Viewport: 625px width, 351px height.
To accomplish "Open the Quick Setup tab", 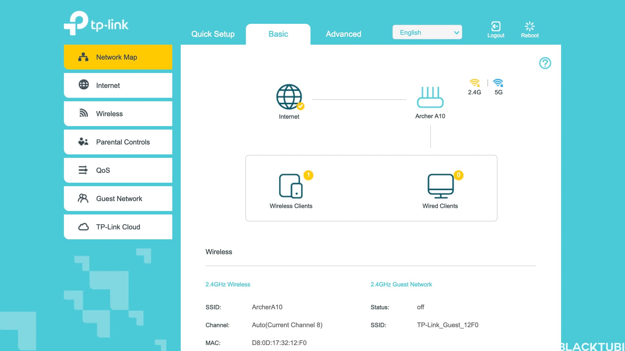I will (x=213, y=34).
